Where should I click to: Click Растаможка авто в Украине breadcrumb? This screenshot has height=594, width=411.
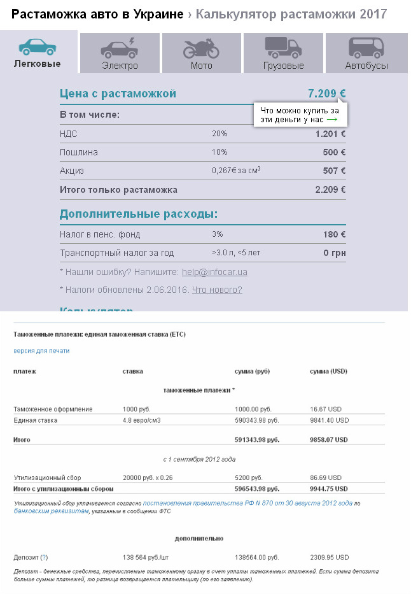click(x=97, y=14)
